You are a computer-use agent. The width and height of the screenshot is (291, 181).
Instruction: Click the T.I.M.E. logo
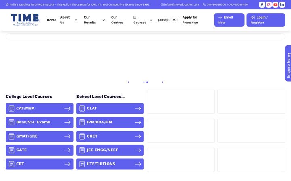(25, 20)
